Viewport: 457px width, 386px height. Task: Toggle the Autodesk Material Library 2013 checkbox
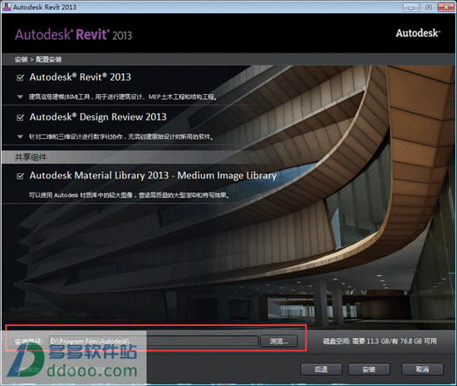[21, 176]
